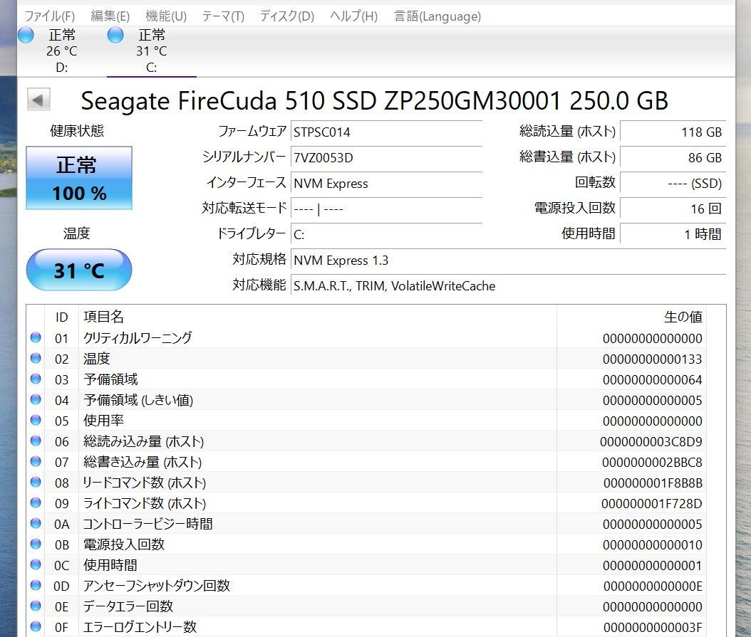
Task: Open the 言語(Language) menu
Action: pos(437,16)
